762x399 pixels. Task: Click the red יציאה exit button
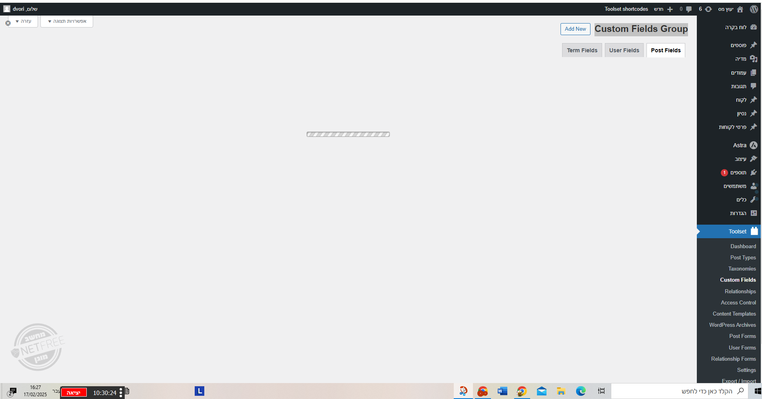pos(74,393)
